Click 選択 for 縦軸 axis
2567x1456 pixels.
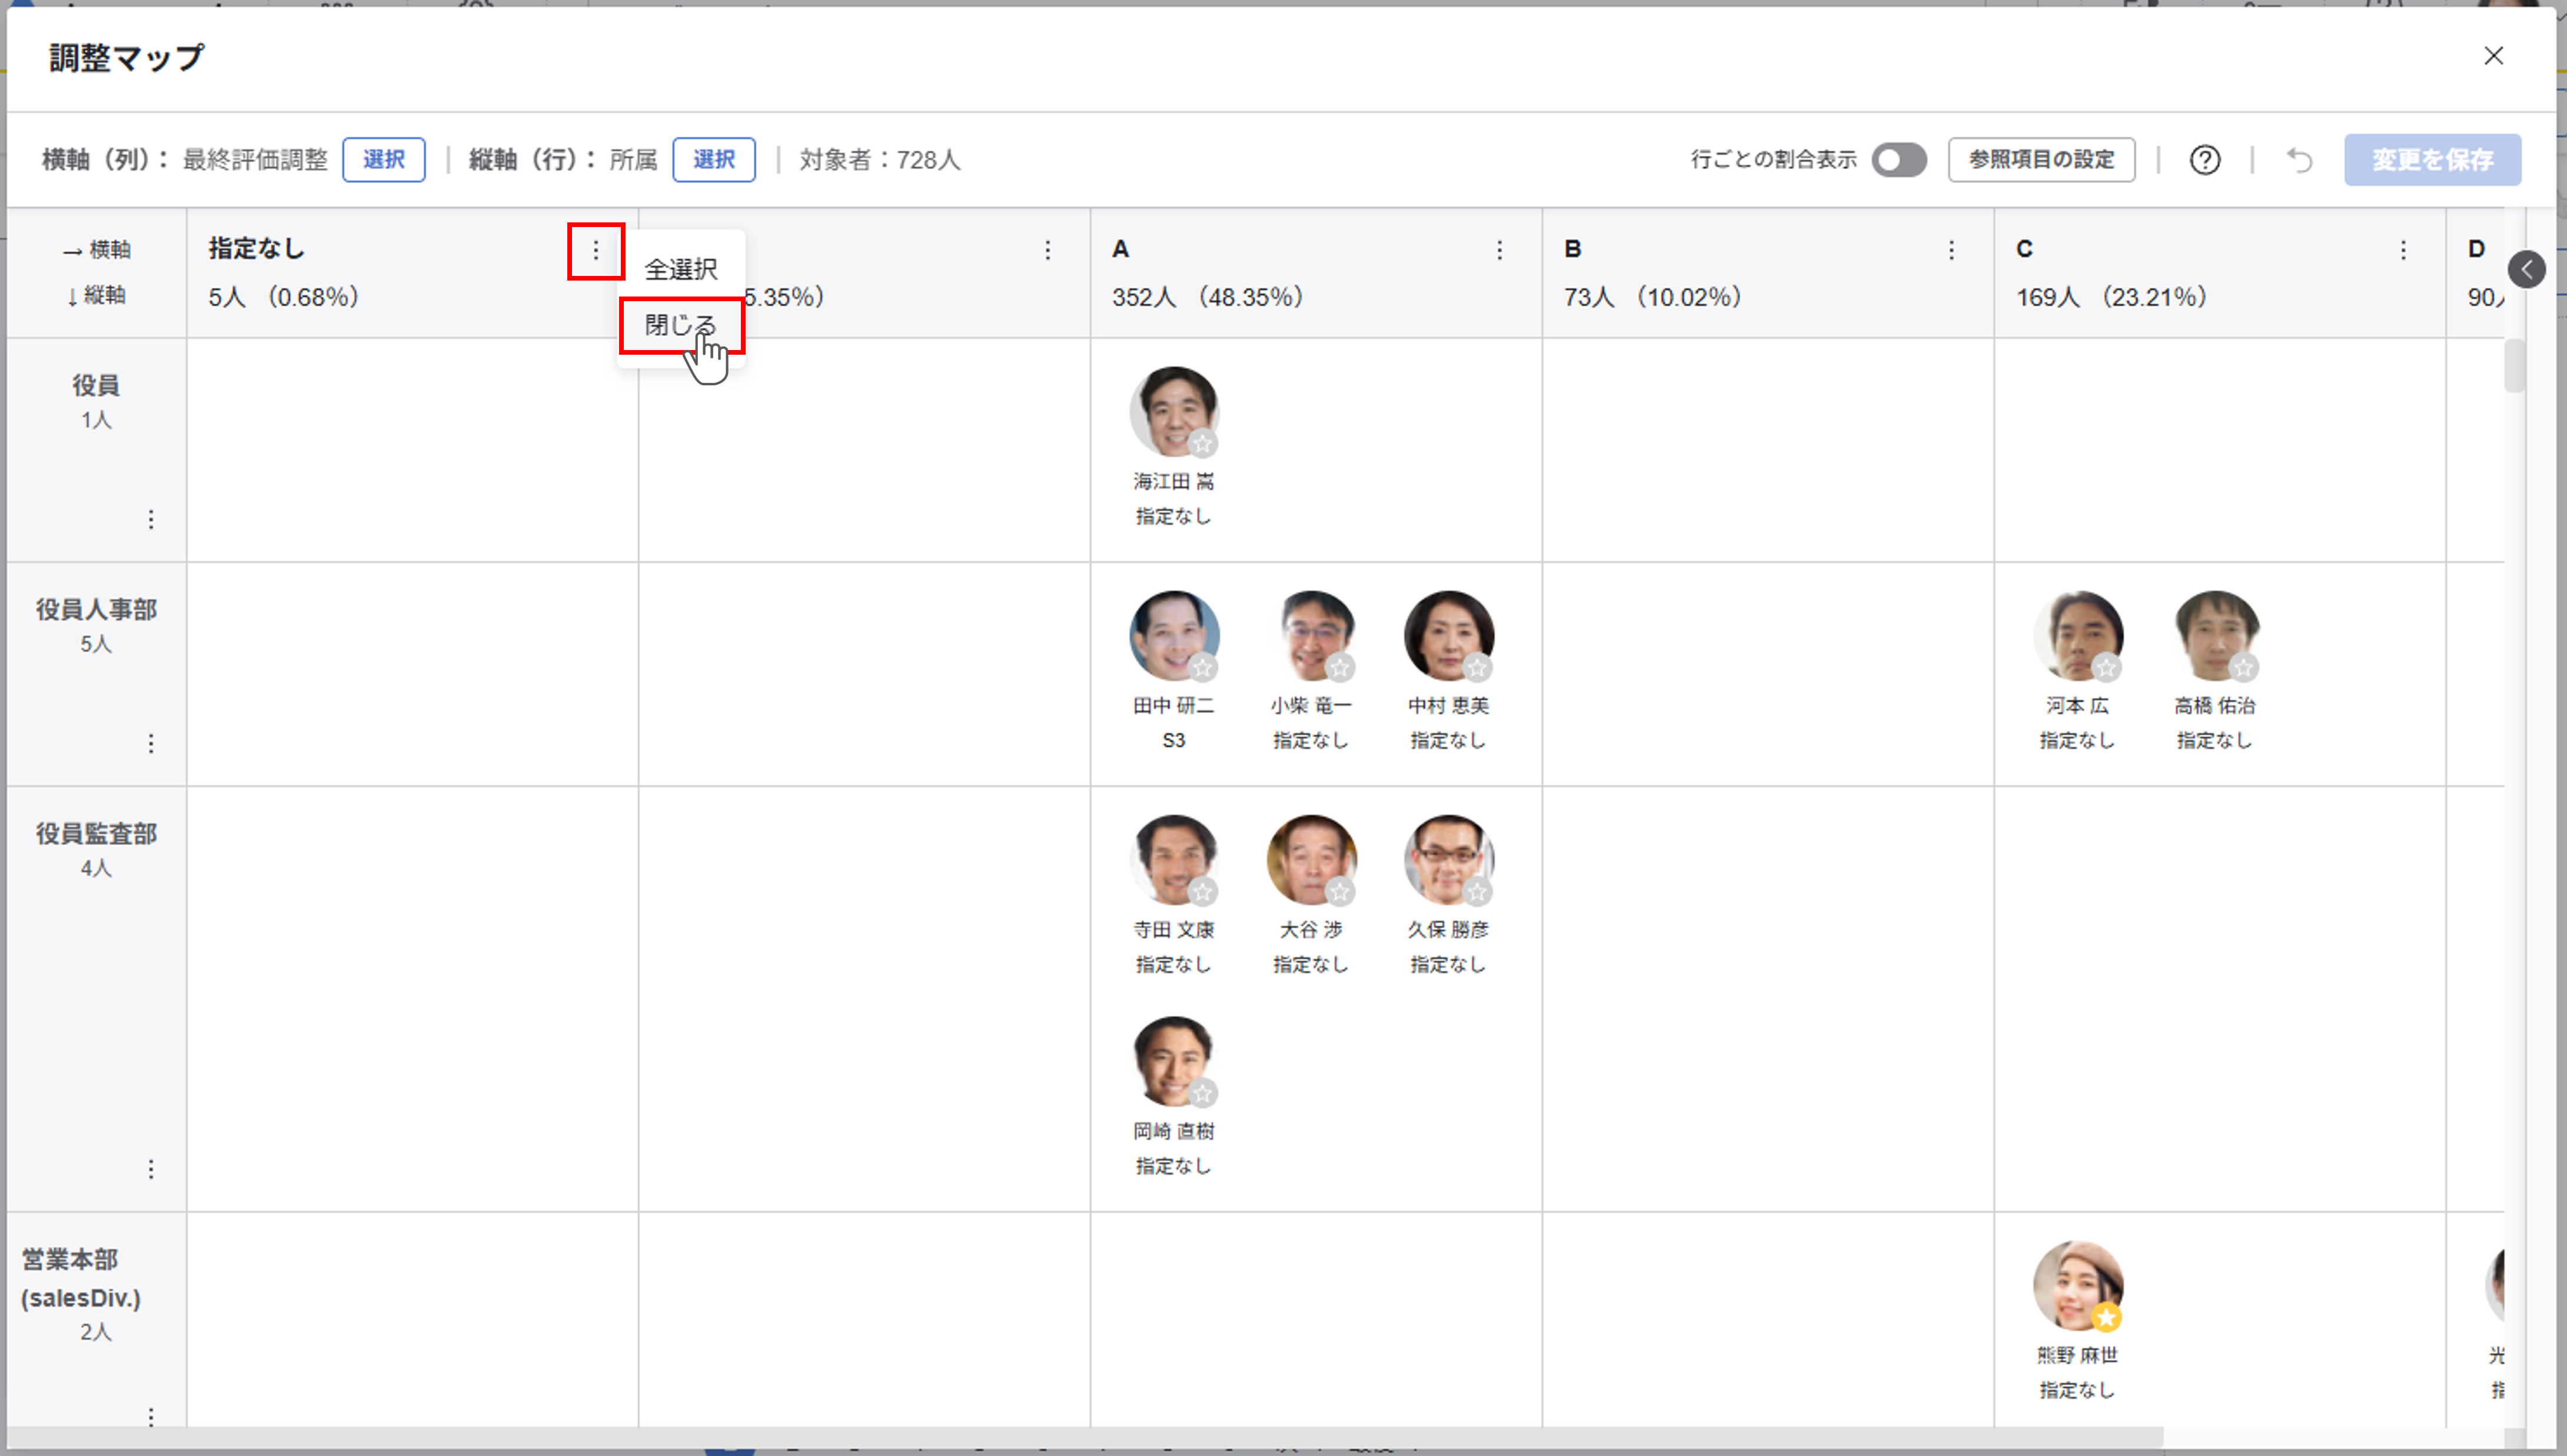point(713,160)
